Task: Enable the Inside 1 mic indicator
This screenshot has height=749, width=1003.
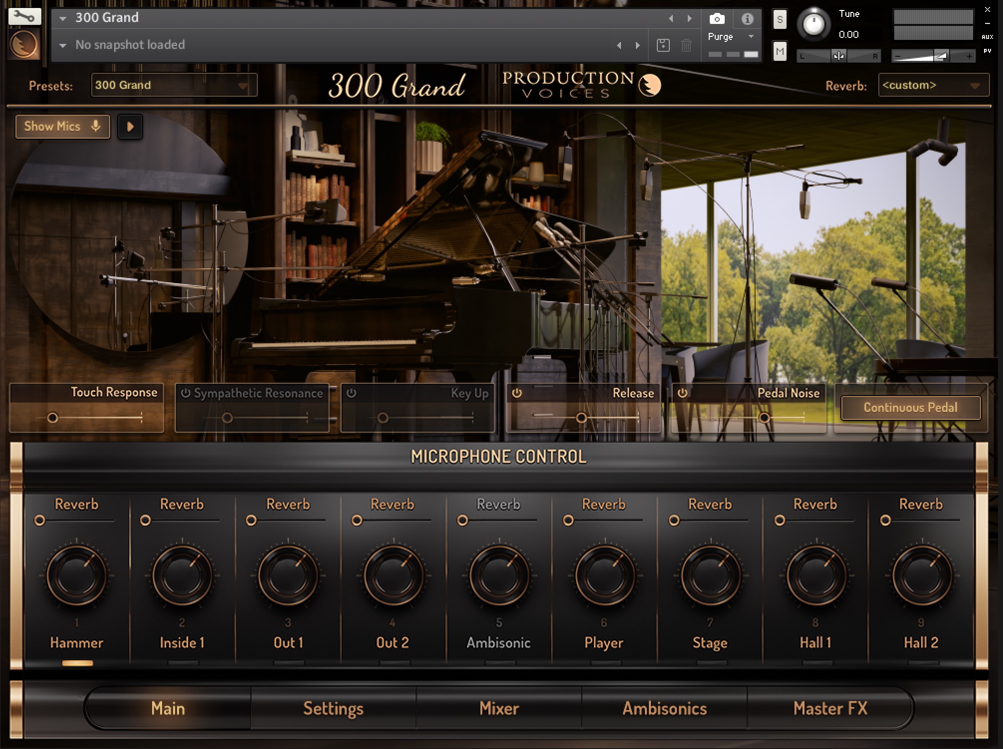Action: point(183,663)
